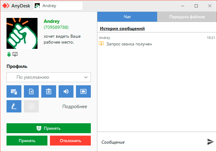Screen dimensions: 217x152
Task: Click the green security lock icon
Action: 9,54
